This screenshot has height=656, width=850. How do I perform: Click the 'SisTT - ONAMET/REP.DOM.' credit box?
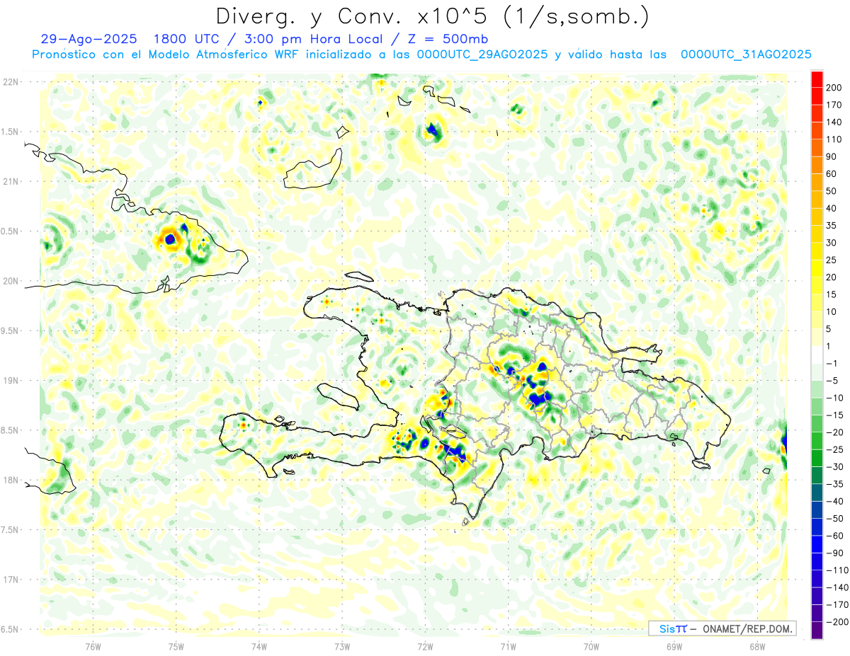pos(722,628)
